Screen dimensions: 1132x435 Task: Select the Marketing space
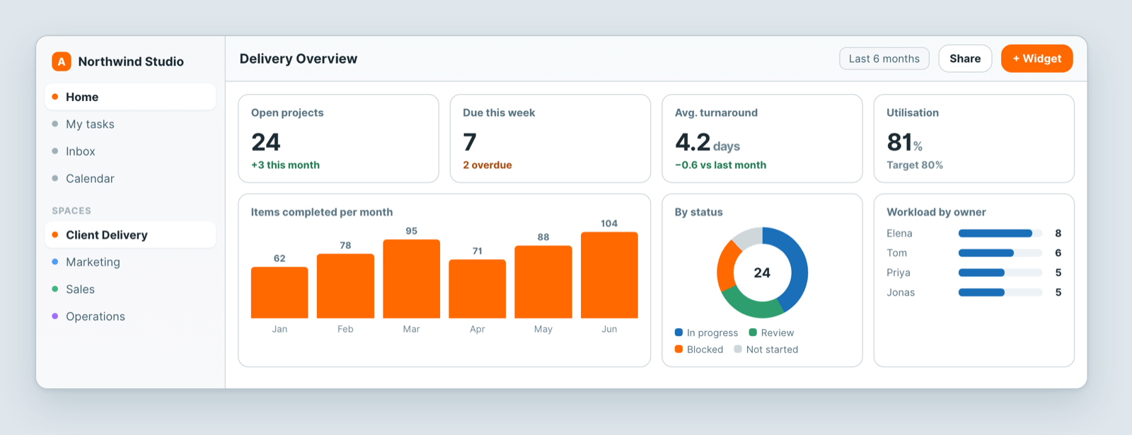point(130,262)
